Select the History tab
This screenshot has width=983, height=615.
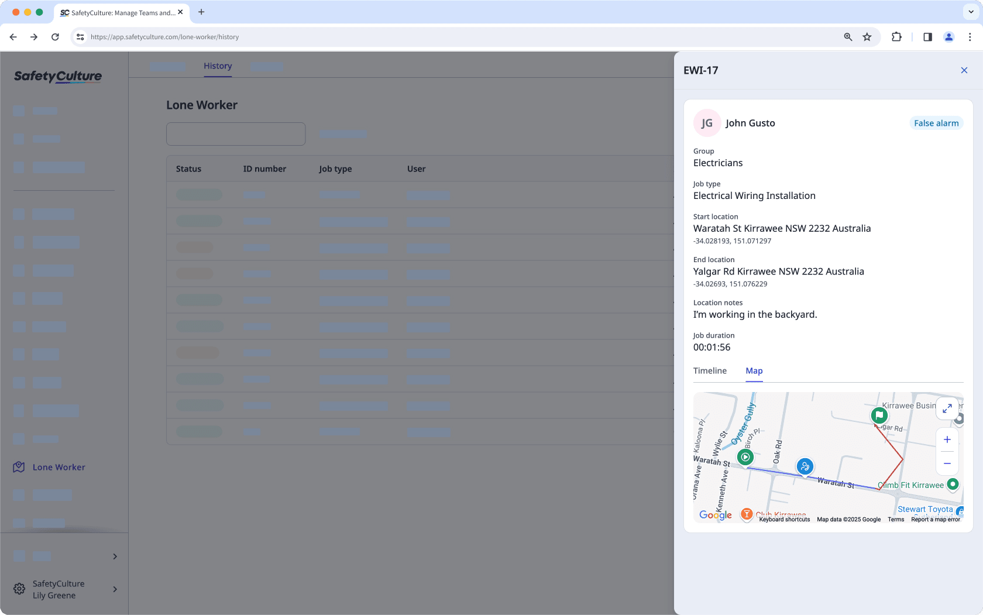coord(217,66)
